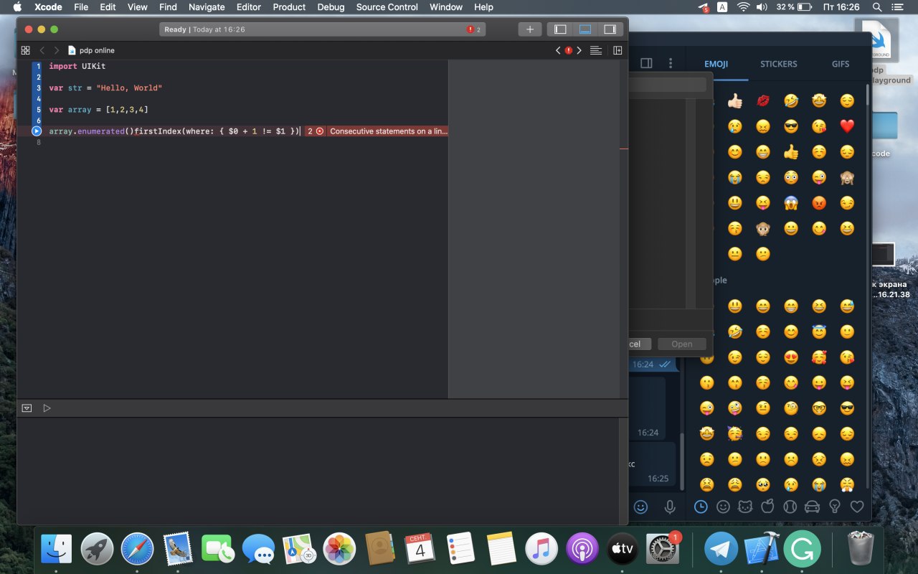Click Telegram voice message microphone
This screenshot has width=918, height=574.
[670, 507]
